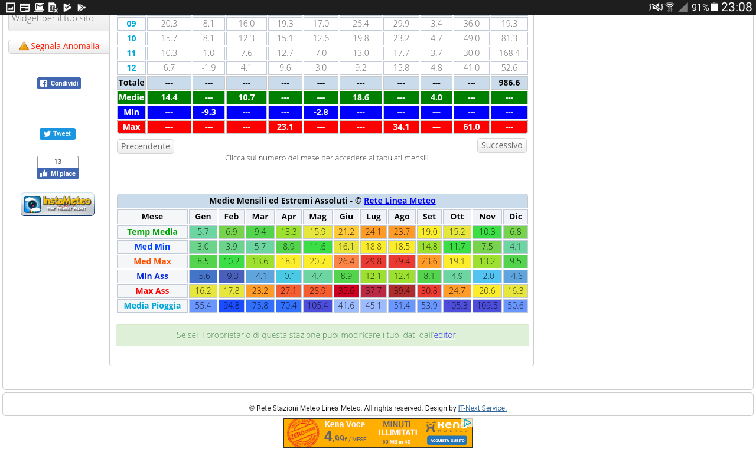
Task: Click the Ago Max Ass 39.4 colored cell
Action: [x=402, y=291]
